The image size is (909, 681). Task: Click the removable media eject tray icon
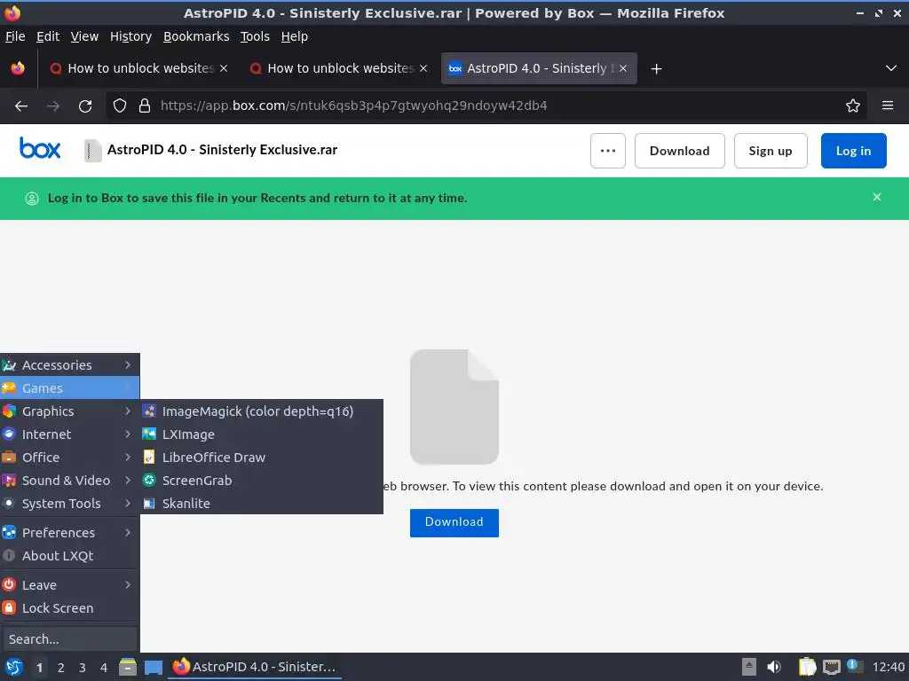click(x=749, y=667)
